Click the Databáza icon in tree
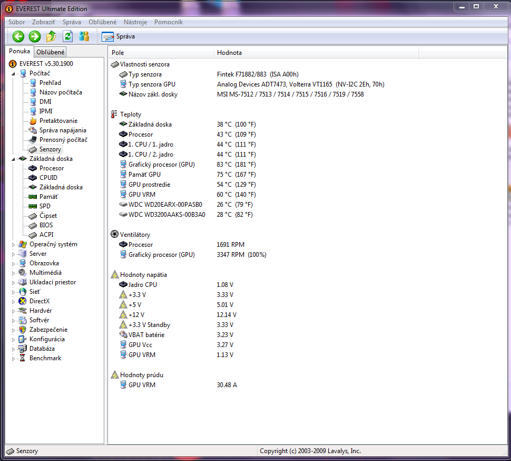This screenshot has width=511, height=461. tap(23, 349)
